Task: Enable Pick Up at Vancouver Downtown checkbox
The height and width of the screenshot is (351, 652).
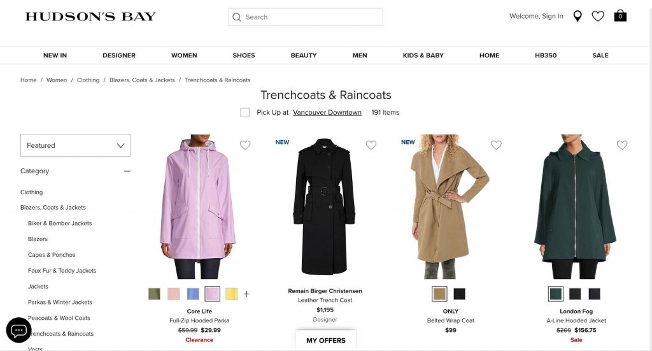Action: pos(245,112)
